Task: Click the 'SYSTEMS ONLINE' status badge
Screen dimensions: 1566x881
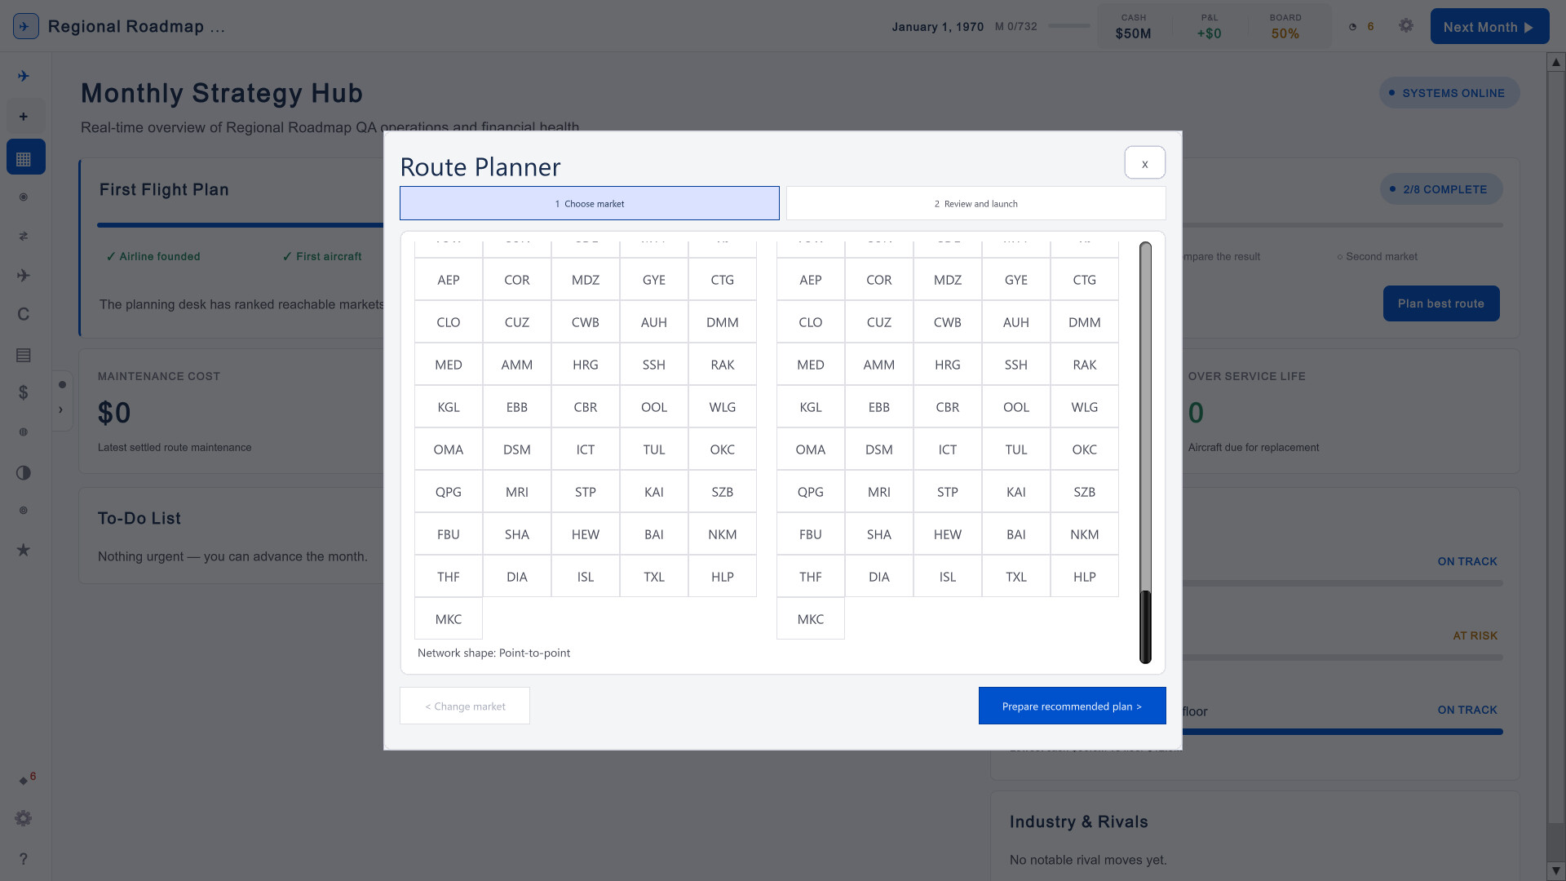Action: 1449,93
